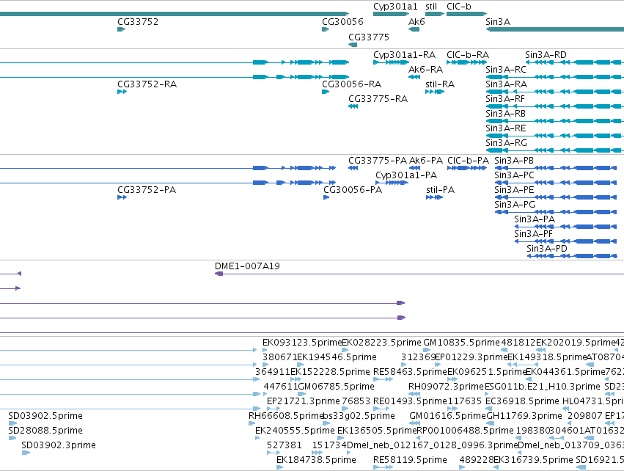
Task: Click the Sin3A-RA transcript label
Action: pyautogui.click(x=506, y=84)
